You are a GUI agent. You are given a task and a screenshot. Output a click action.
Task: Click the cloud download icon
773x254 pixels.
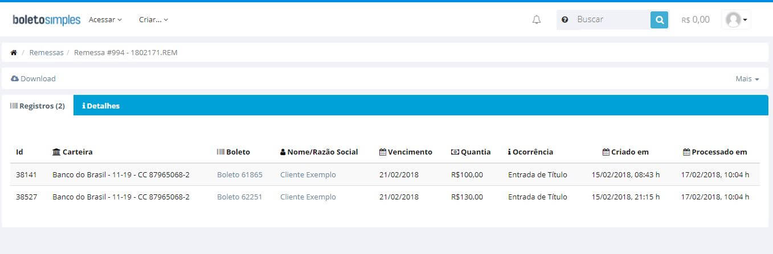15,79
